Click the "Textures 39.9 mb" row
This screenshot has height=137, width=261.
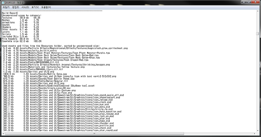tap(21, 18)
